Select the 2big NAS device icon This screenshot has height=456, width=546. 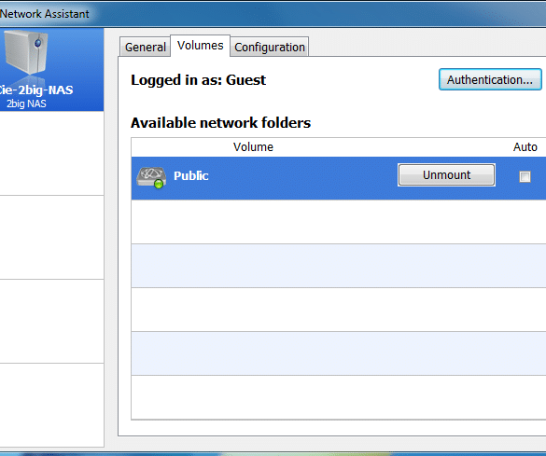26,52
